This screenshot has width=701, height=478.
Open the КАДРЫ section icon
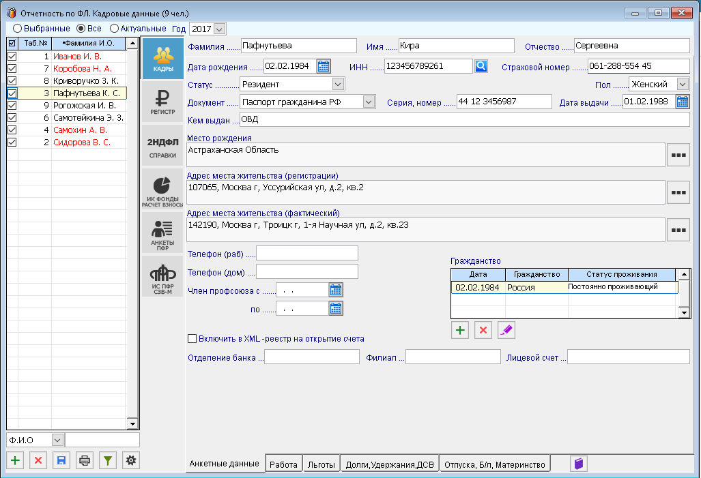click(x=162, y=59)
